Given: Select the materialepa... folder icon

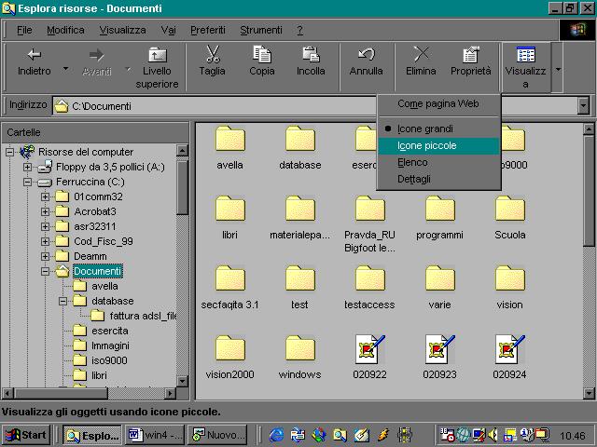Looking at the screenshot, I should [300, 209].
